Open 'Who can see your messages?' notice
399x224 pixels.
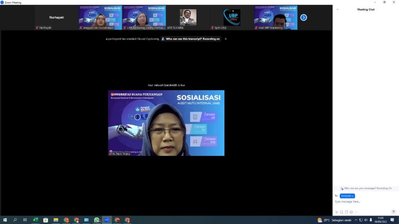click(x=366, y=189)
